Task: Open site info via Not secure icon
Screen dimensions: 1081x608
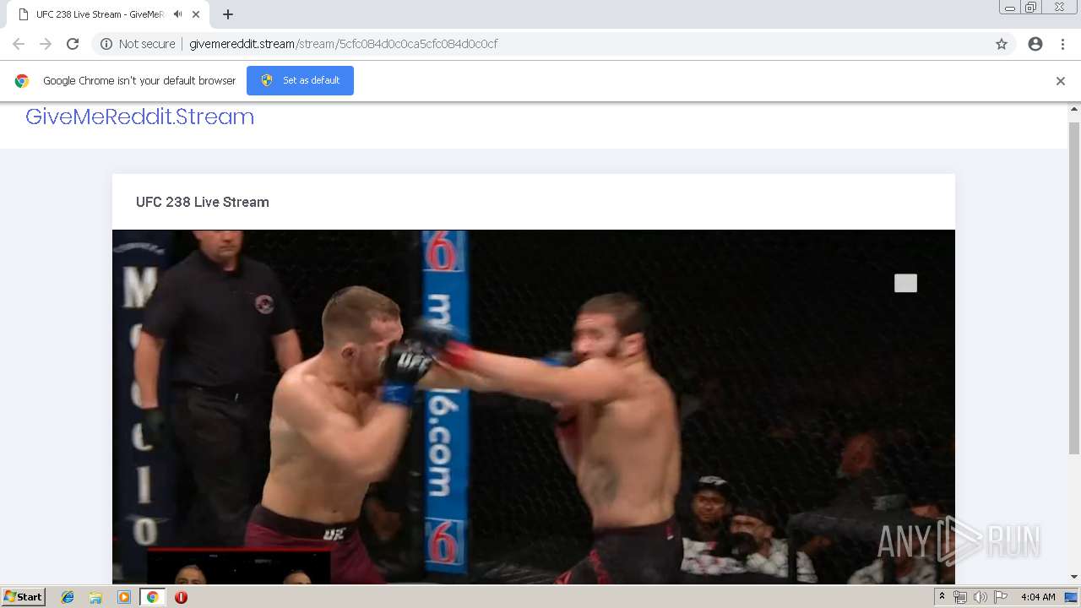Action: click(x=106, y=44)
